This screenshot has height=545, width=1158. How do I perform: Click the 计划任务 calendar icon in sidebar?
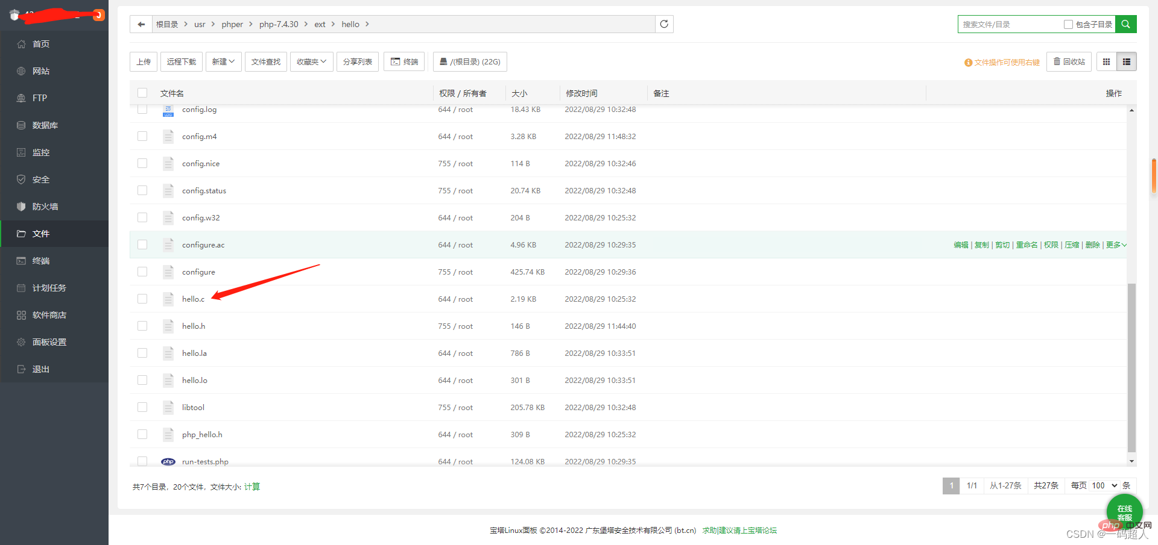[x=21, y=288]
